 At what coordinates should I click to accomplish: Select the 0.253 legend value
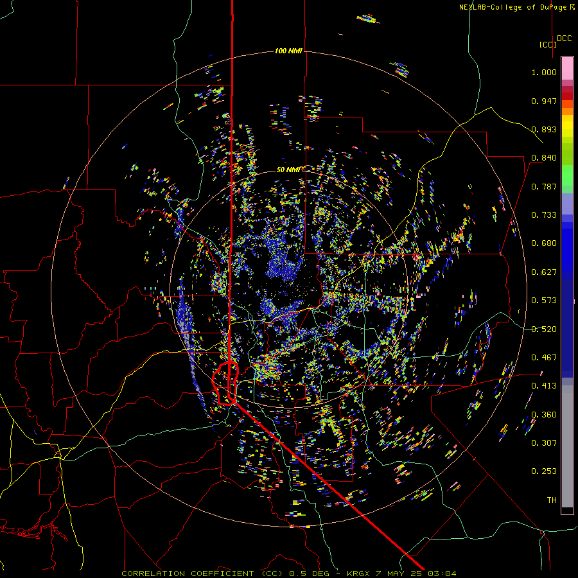coord(544,471)
